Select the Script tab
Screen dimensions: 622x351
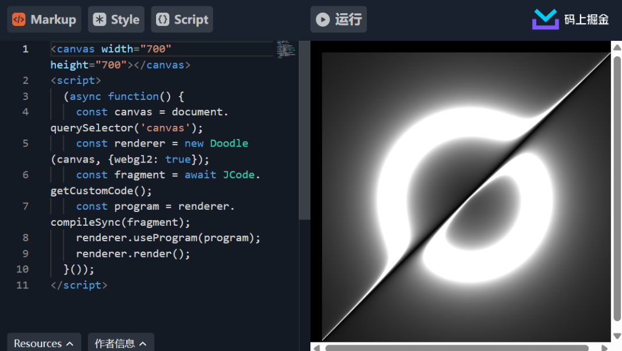(182, 20)
